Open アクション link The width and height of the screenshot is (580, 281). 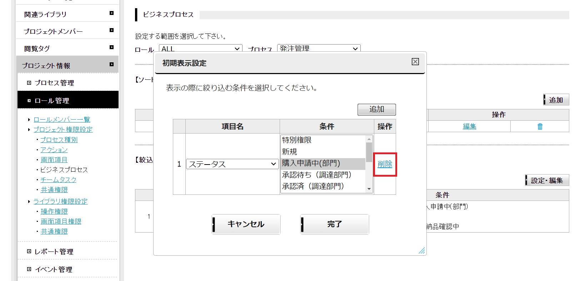(54, 150)
